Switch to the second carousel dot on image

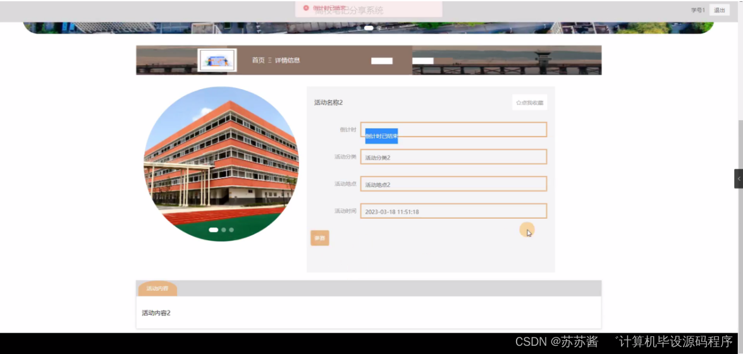[x=224, y=230]
